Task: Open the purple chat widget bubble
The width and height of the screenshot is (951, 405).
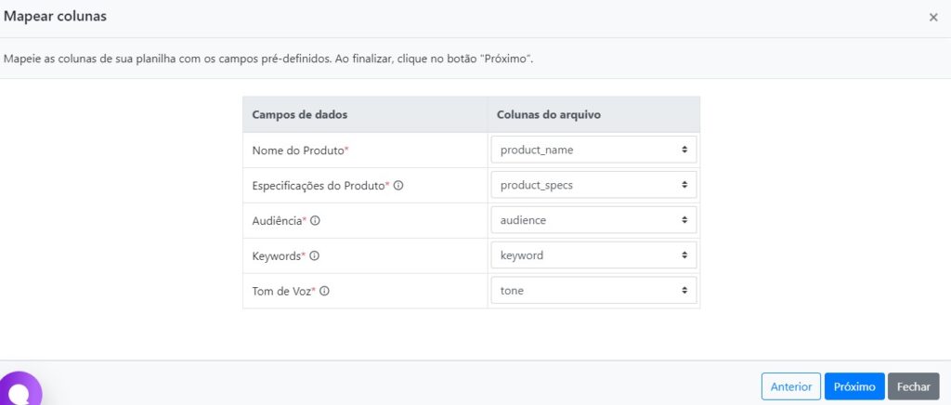Action: (x=20, y=390)
